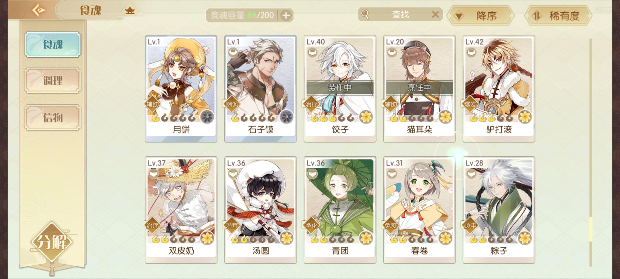This screenshot has height=279, width=620.
Task: Select the 青团 character card
Action: (340, 210)
